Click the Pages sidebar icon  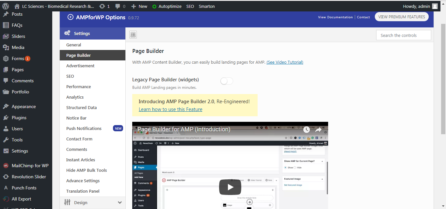point(6,70)
